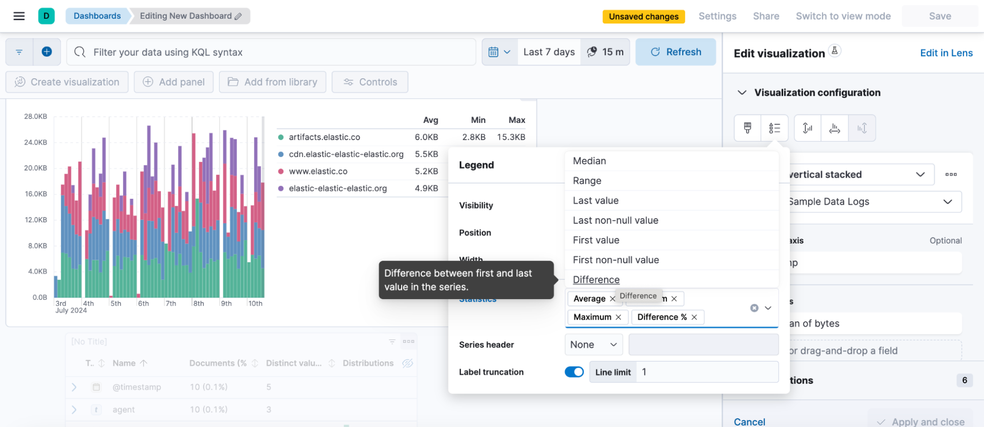
Task: Click the KQL filter search field
Action: pyautogui.click(x=271, y=52)
